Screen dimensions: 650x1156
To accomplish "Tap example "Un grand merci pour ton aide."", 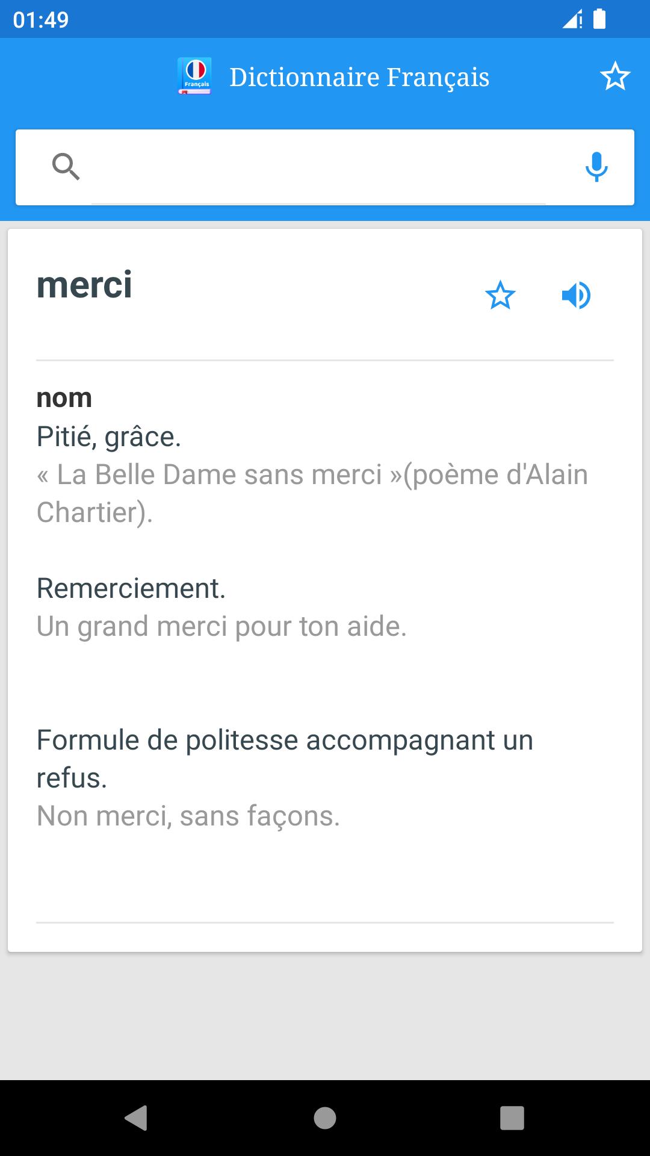I will [x=221, y=626].
